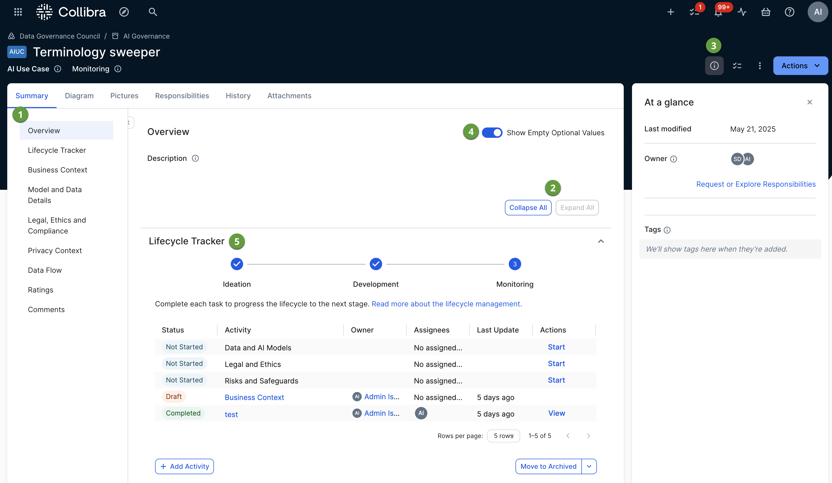Open the Actions dropdown button
This screenshot has height=483, width=832.
800,66
